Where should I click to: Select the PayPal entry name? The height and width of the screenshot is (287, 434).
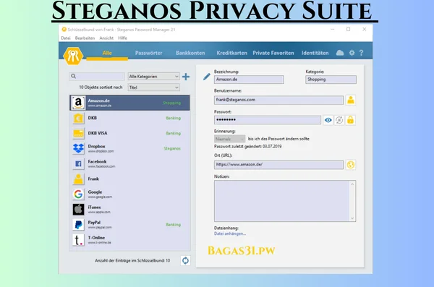(94, 222)
